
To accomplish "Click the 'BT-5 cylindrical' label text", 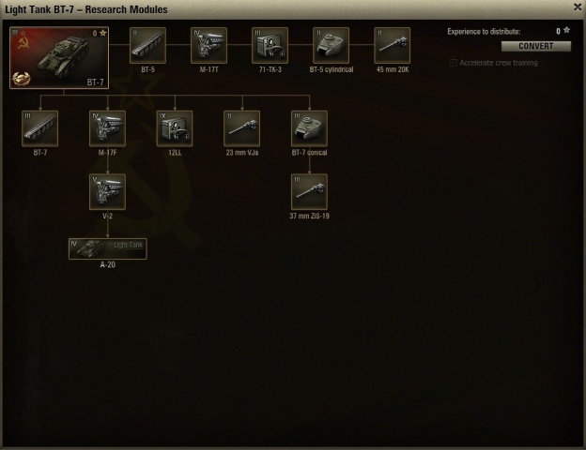I will 332,69.
